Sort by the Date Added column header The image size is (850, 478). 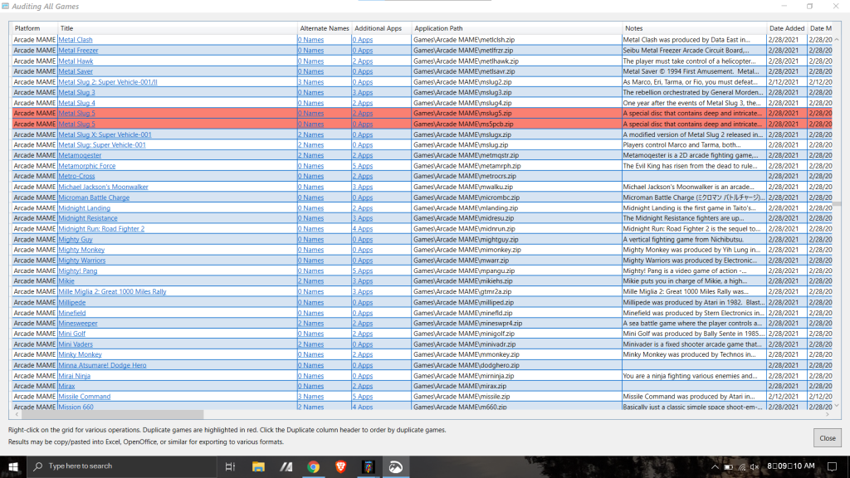point(787,28)
